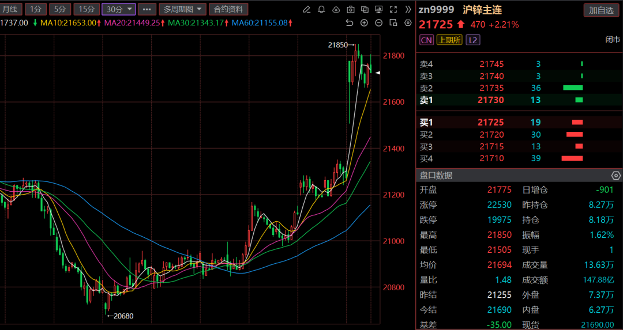Switch to 5分 period tab
623x330 pixels.
[x=60, y=9]
